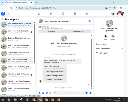Send quick reply In talks. I'll let you know.
This screenshot has width=128, height=102.
(x=55, y=76)
